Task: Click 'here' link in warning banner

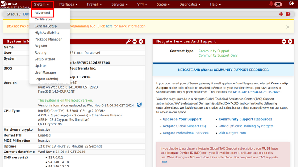Action: pyautogui.click(x=109, y=26)
